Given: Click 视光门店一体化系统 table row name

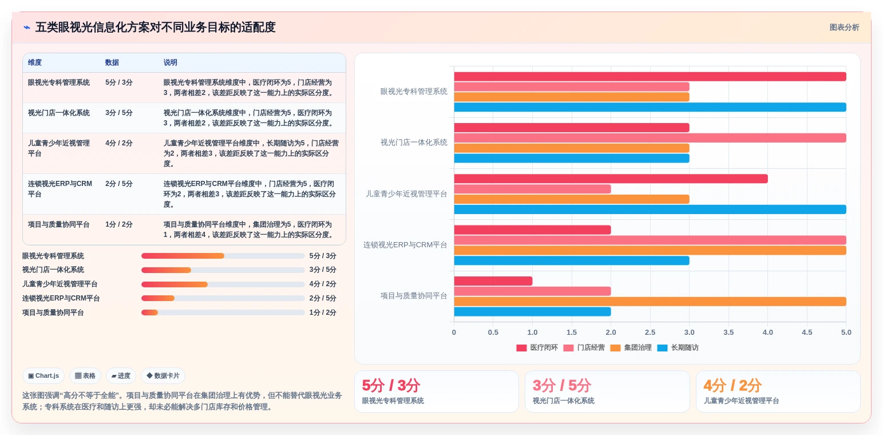Looking at the screenshot, I should (59, 113).
